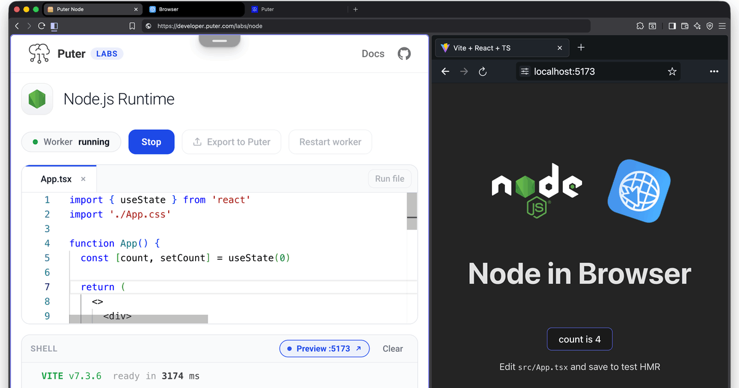Close the Puter Node browser tab
The image size is (739, 388).
coord(135,9)
